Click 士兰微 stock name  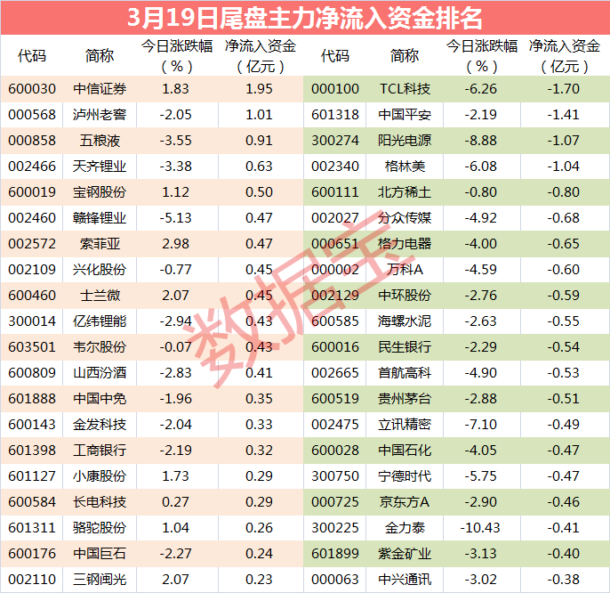[100, 296]
